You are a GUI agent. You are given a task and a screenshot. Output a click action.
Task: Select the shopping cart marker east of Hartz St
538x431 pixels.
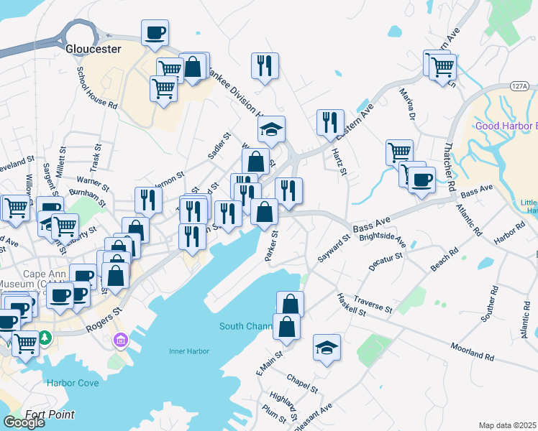pyautogui.click(x=399, y=152)
